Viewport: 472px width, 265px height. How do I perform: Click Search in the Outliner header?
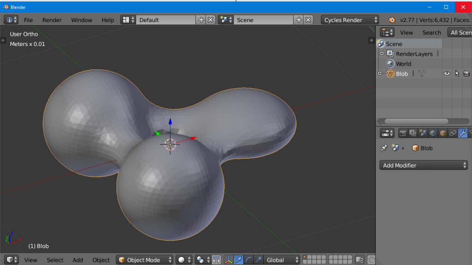coord(431,32)
